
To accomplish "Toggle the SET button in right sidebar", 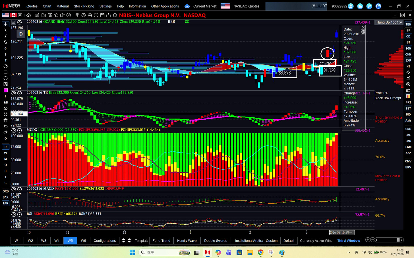I will click(408, 108).
